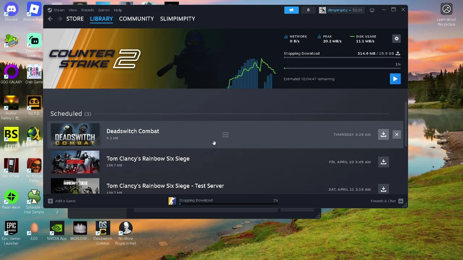Open the View menu
The width and height of the screenshot is (463, 260).
pyautogui.click(x=73, y=10)
